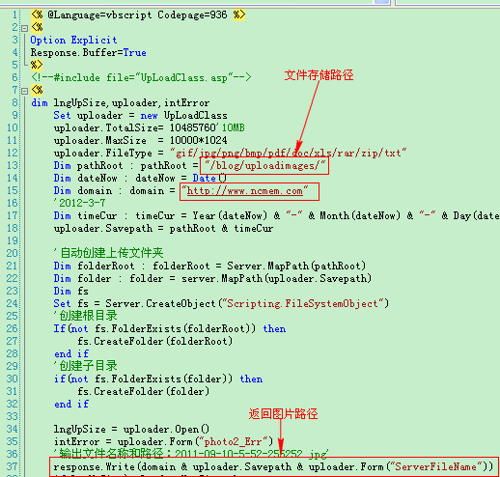This screenshot has width=500, height=477.
Task: Click 'fs.CreateFolder(folder)' on line 31
Action: pos(143,392)
